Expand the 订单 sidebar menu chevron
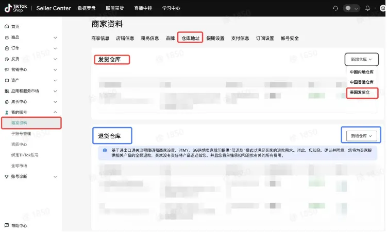This screenshot has height=233, width=387. [55, 48]
